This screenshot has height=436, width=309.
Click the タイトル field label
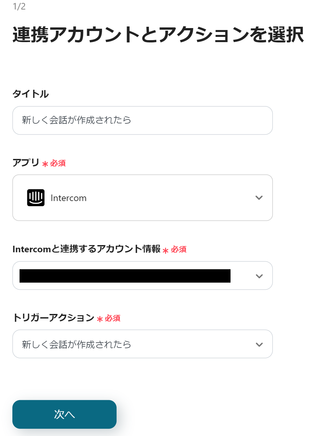pos(31,94)
